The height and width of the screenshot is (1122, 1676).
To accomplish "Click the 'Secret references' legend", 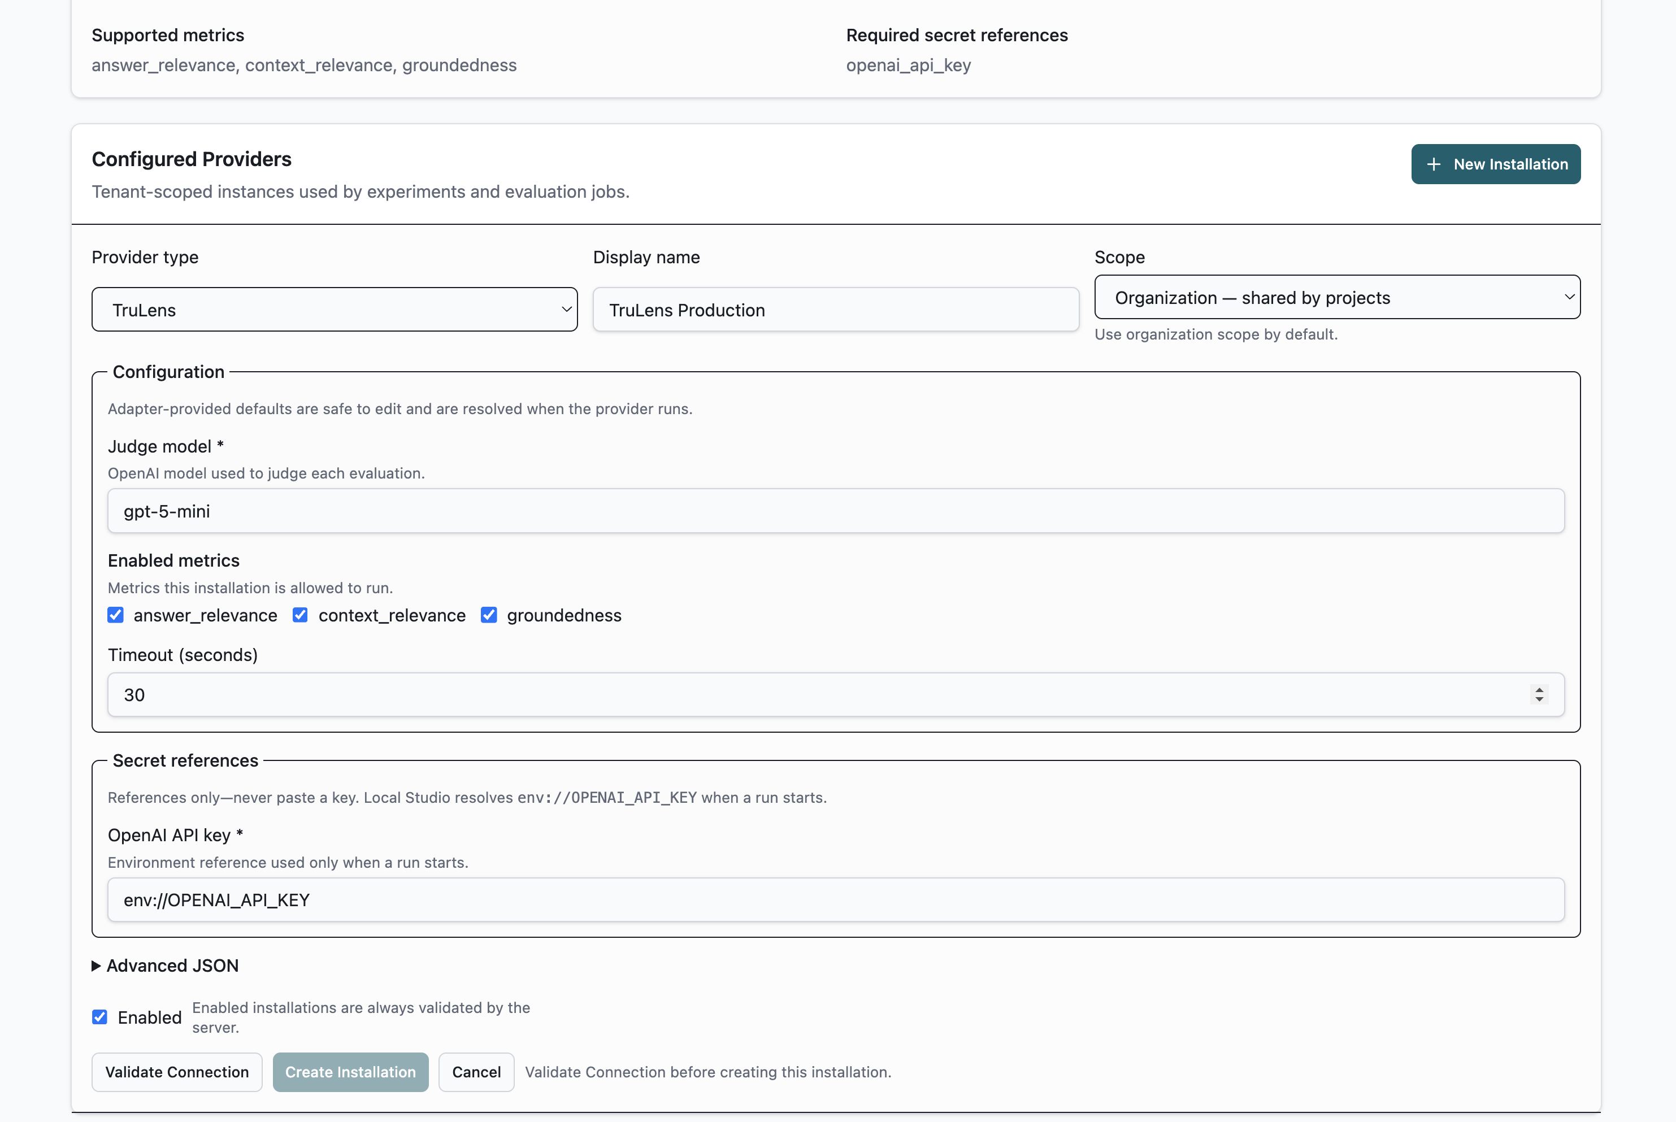I will tap(185, 760).
